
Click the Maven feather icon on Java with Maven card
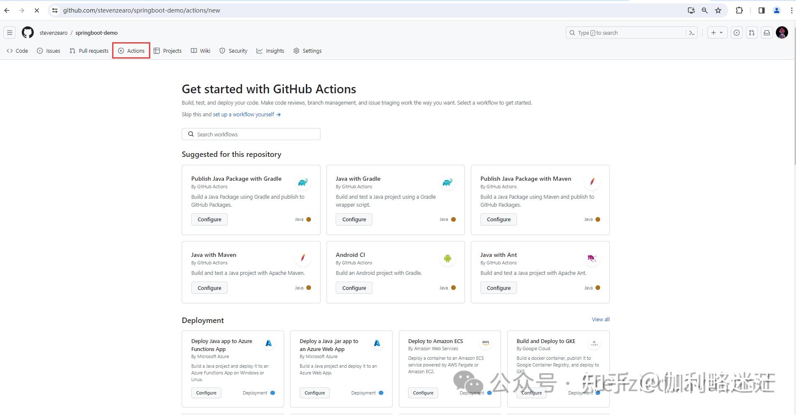coord(303,258)
